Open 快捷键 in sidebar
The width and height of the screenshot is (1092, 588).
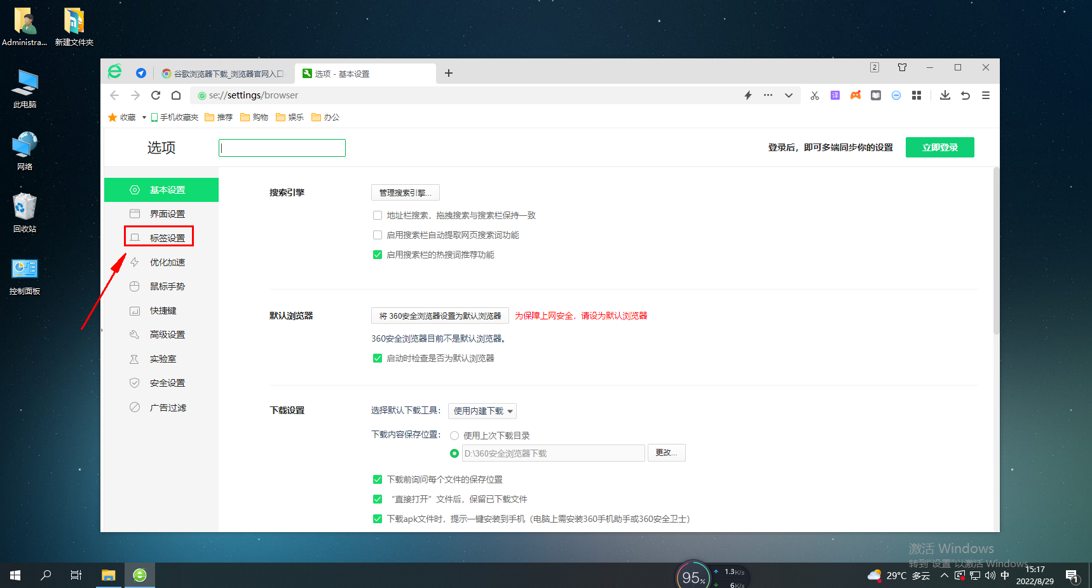coord(161,311)
